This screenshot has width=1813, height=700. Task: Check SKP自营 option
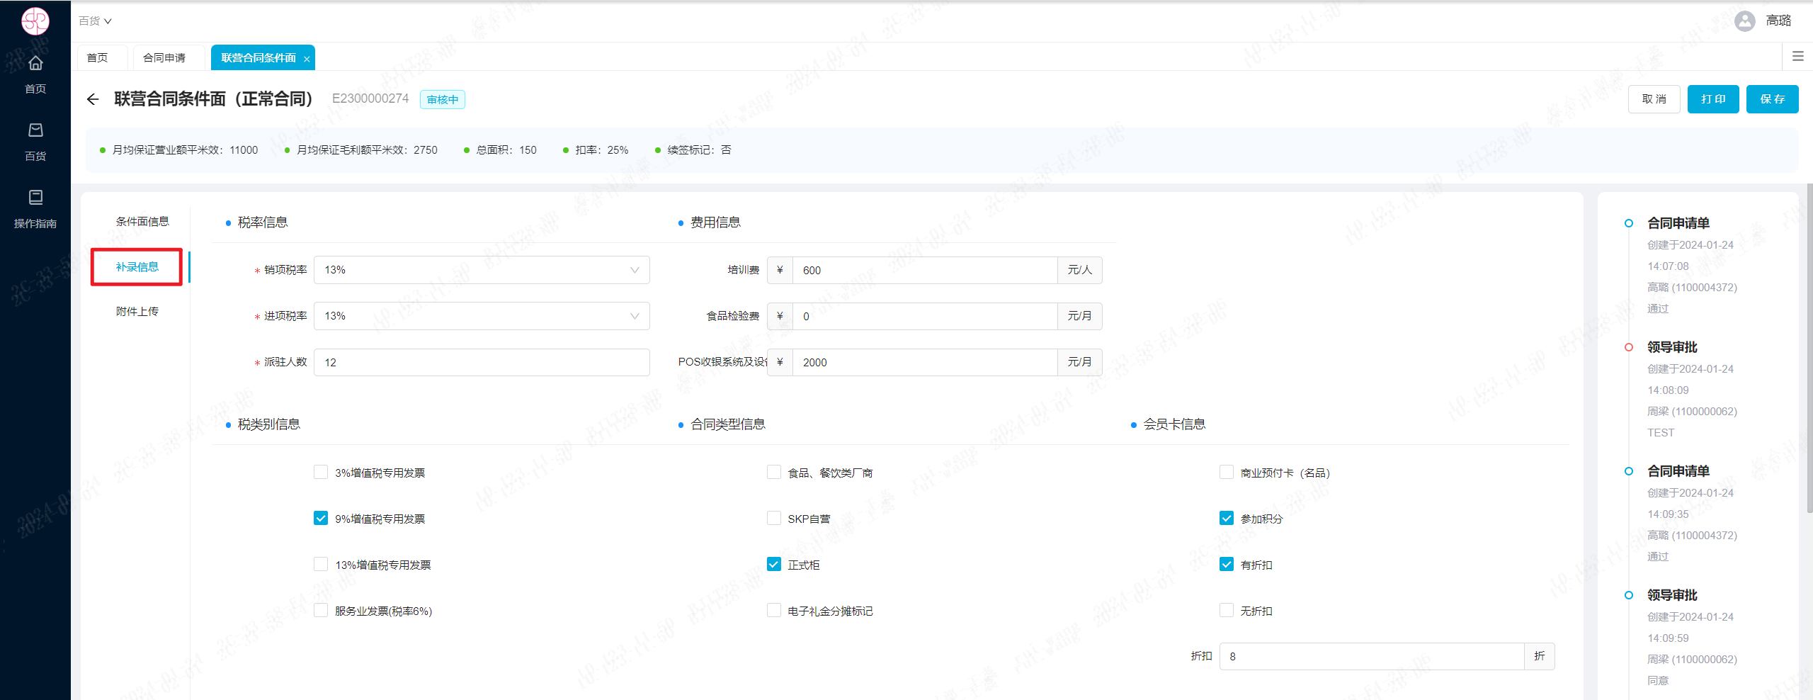pyautogui.click(x=774, y=519)
